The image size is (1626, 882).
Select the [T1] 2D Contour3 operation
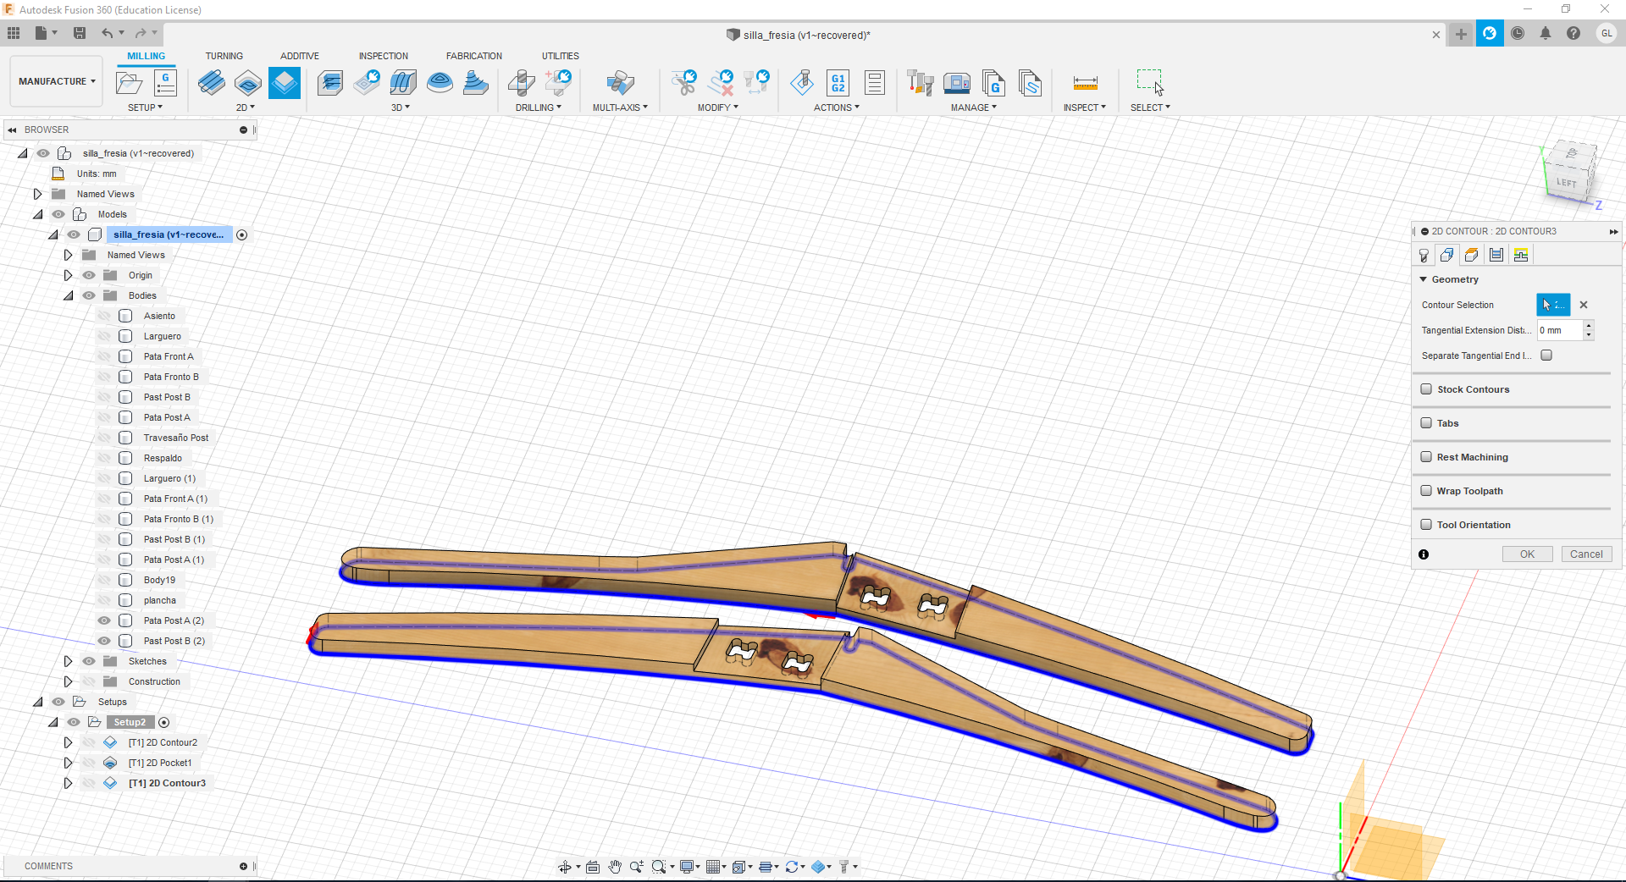pos(167,783)
